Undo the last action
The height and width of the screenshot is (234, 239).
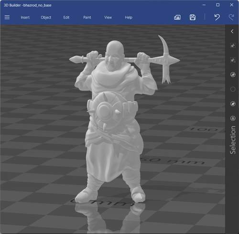tap(217, 17)
